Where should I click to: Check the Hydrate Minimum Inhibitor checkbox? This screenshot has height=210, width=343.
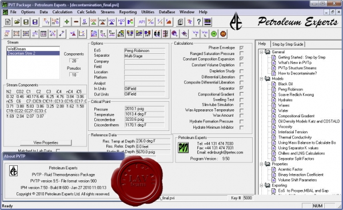(x=241, y=127)
